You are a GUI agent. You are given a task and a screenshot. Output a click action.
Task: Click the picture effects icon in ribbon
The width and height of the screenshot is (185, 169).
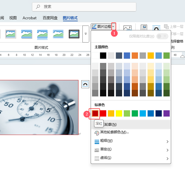[127, 28]
